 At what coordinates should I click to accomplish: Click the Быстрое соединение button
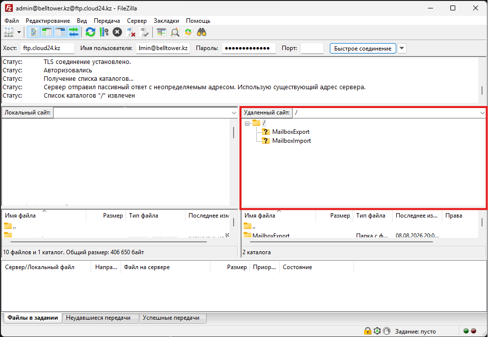[x=363, y=48]
